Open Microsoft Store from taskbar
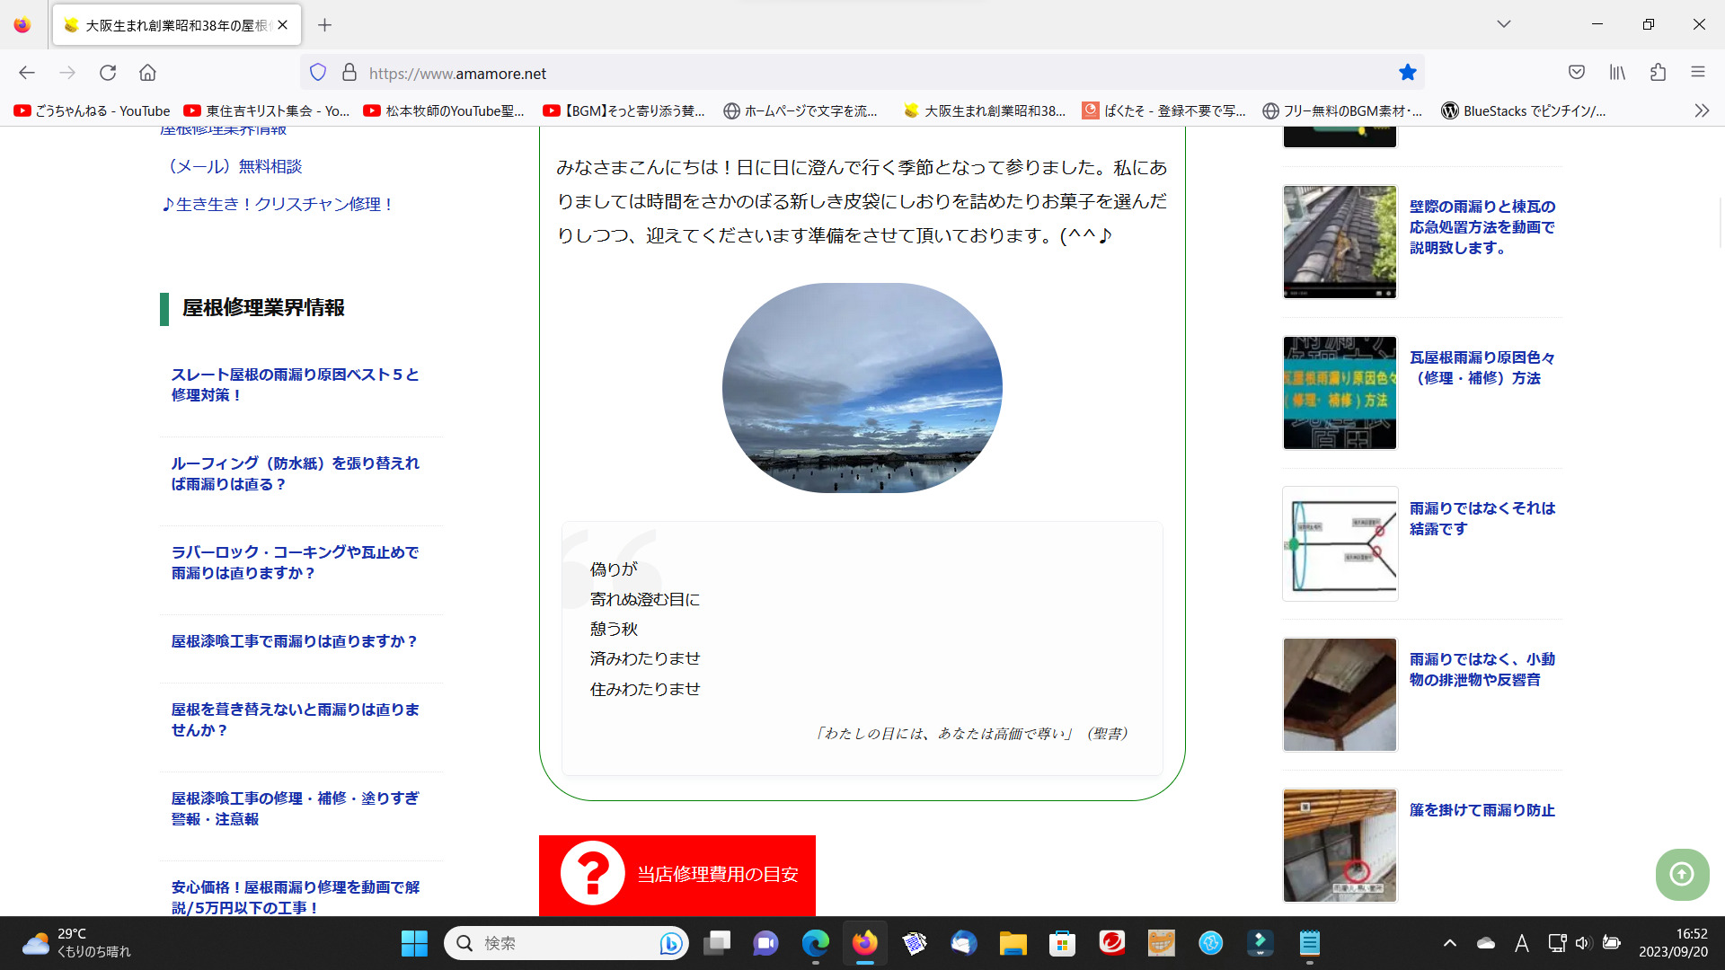 pyautogui.click(x=1062, y=943)
